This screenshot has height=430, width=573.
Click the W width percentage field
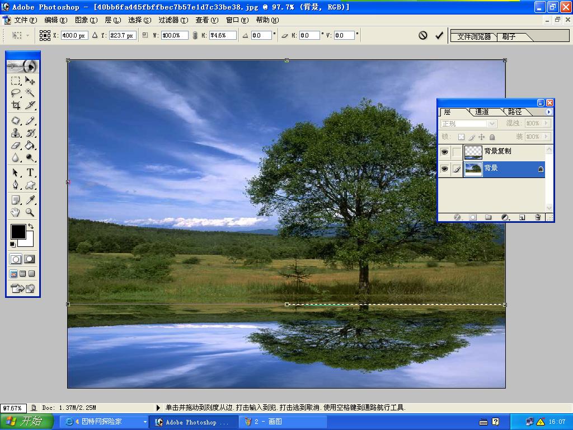[175, 35]
